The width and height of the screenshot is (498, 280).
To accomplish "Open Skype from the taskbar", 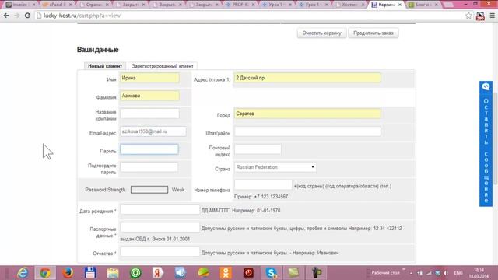I will pos(271,273).
